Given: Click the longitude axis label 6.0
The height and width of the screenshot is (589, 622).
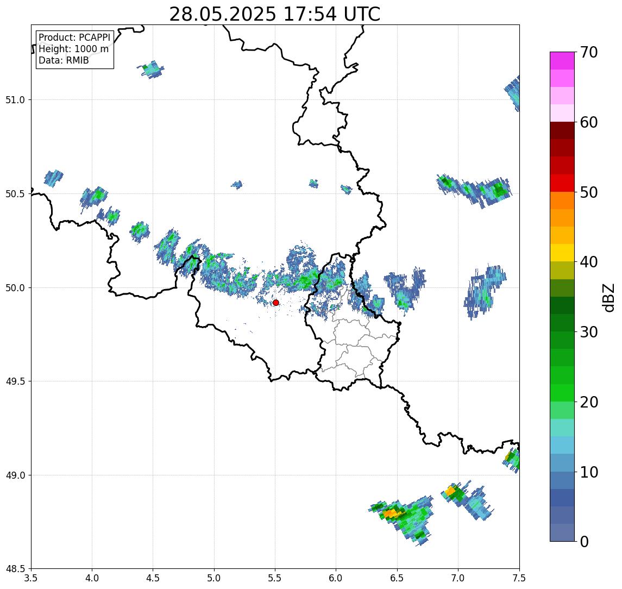Looking at the screenshot, I should [336, 578].
